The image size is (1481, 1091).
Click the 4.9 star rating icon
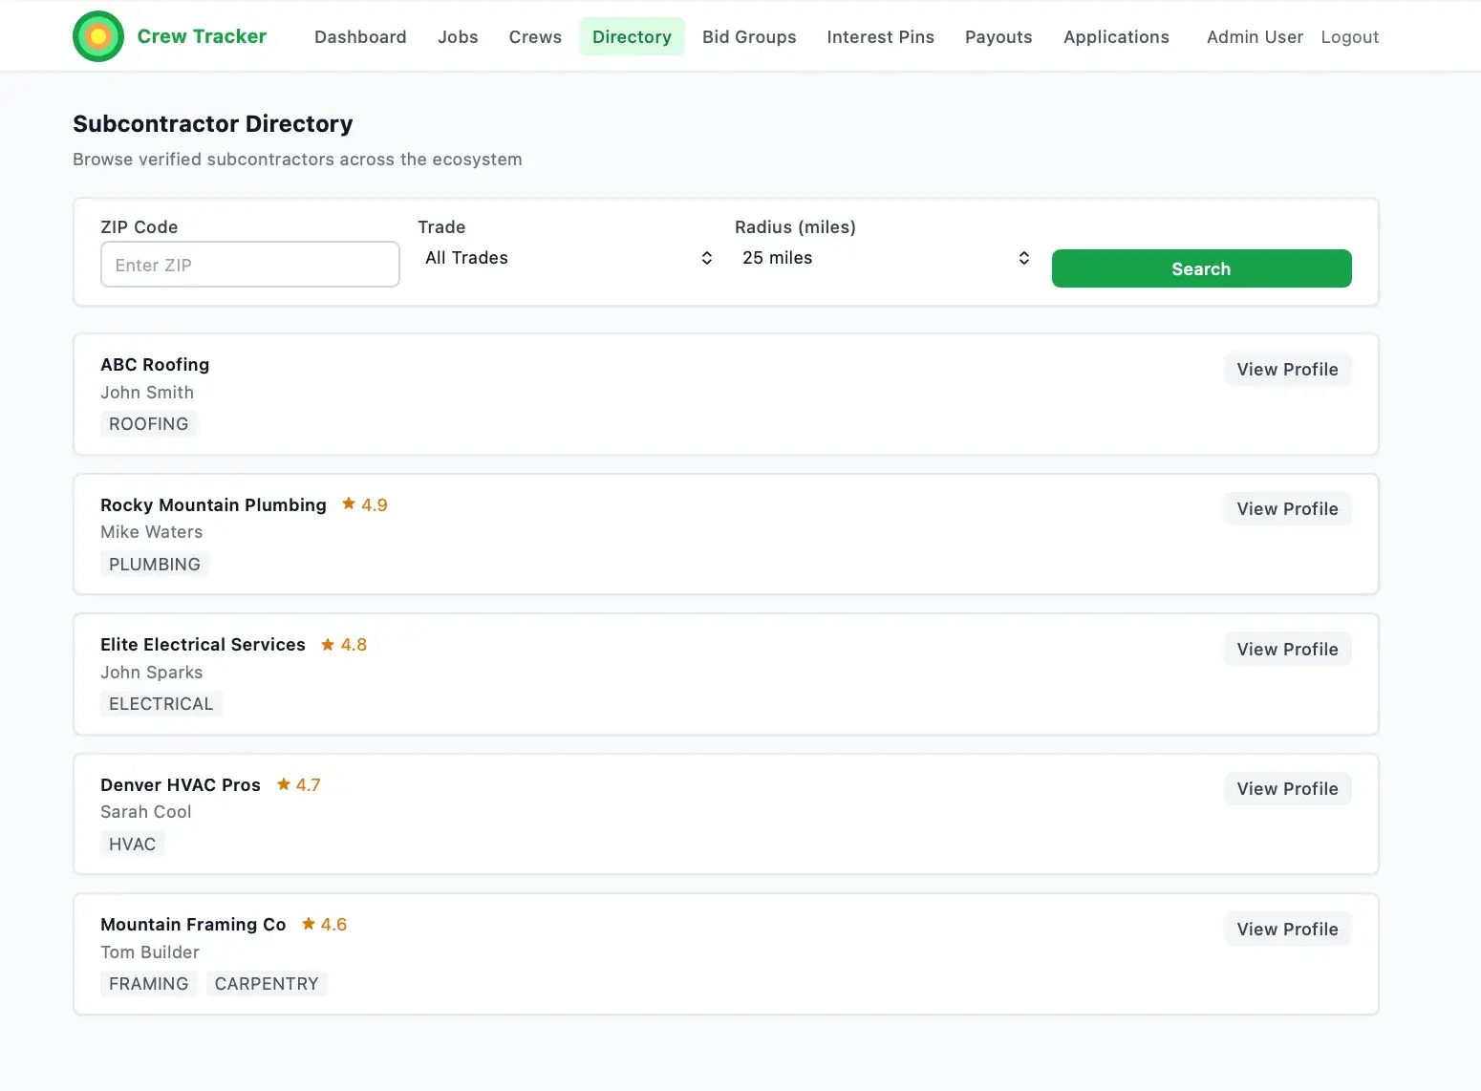click(349, 503)
